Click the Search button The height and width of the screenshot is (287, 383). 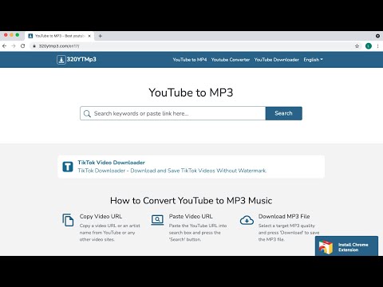click(284, 113)
